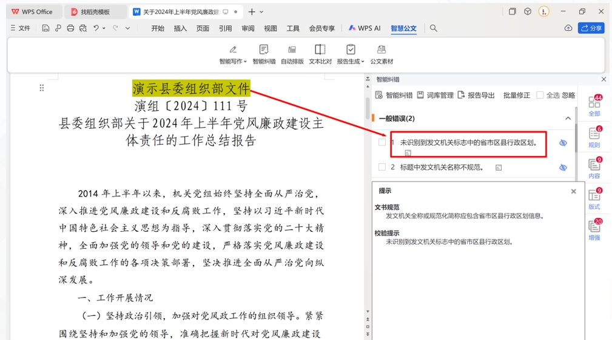Click the highlighted 演示县委组织部文件 heading
Viewport: 612px width, 340px height.
tap(191, 88)
